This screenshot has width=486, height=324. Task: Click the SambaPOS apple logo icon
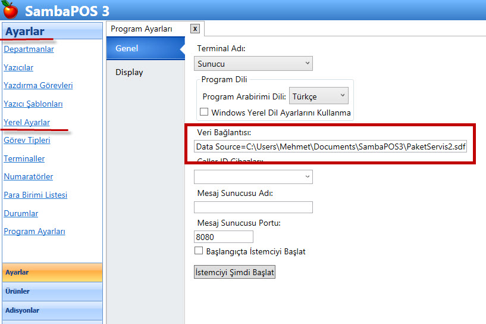tap(10, 10)
